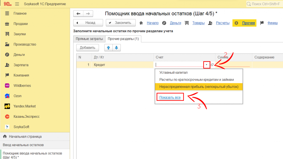283x159 pixels.
Task: Click the SoykaSoft sidebar icon
Action: (7, 127)
